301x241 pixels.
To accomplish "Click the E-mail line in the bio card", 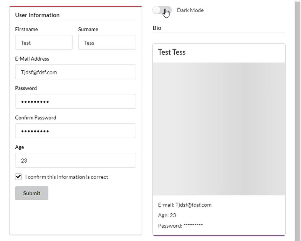I will [x=185, y=205].
